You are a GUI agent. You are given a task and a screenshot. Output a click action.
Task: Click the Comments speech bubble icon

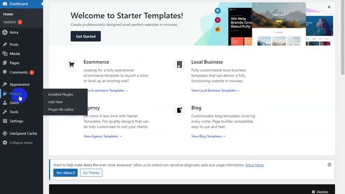[5, 72]
